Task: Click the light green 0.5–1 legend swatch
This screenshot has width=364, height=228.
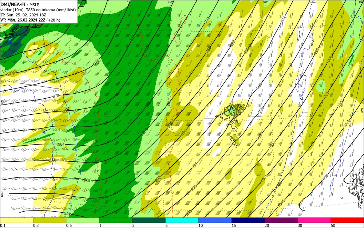Action: pyautogui.click(x=83, y=220)
